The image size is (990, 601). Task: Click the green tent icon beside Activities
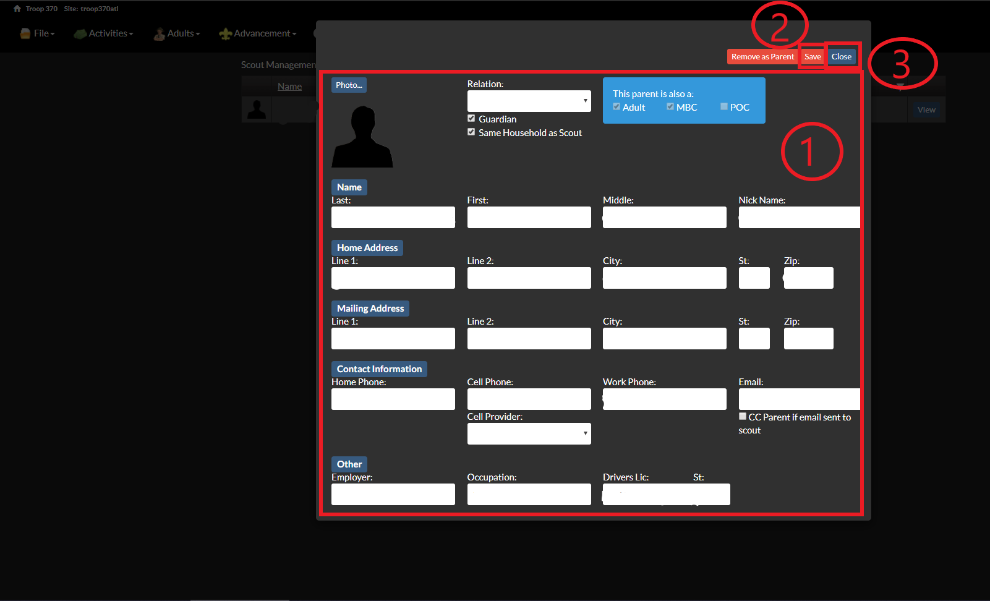[x=80, y=33]
